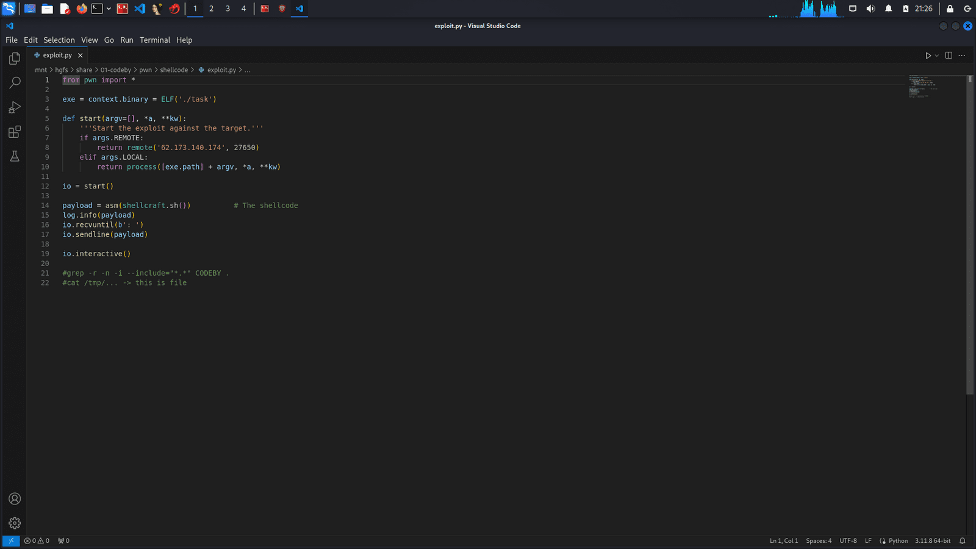Image resolution: width=976 pixels, height=549 pixels.
Task: Click the forwarded ports indicator showing 0
Action: pos(63,541)
